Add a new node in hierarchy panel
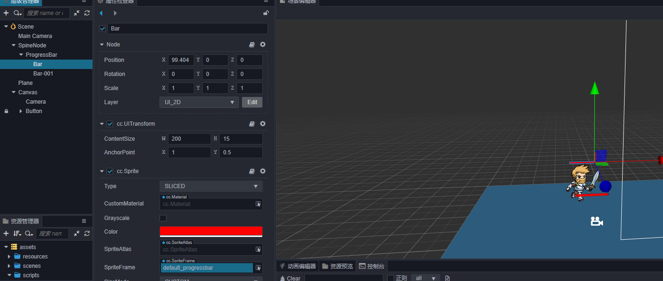Image resolution: width=663 pixels, height=281 pixels. click(6, 13)
